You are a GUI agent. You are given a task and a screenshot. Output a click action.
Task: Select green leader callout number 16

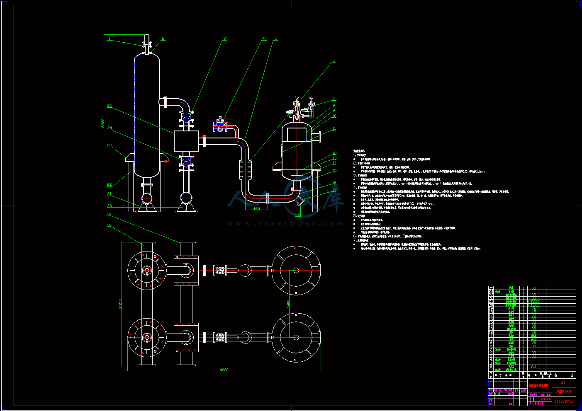[x=334, y=183]
